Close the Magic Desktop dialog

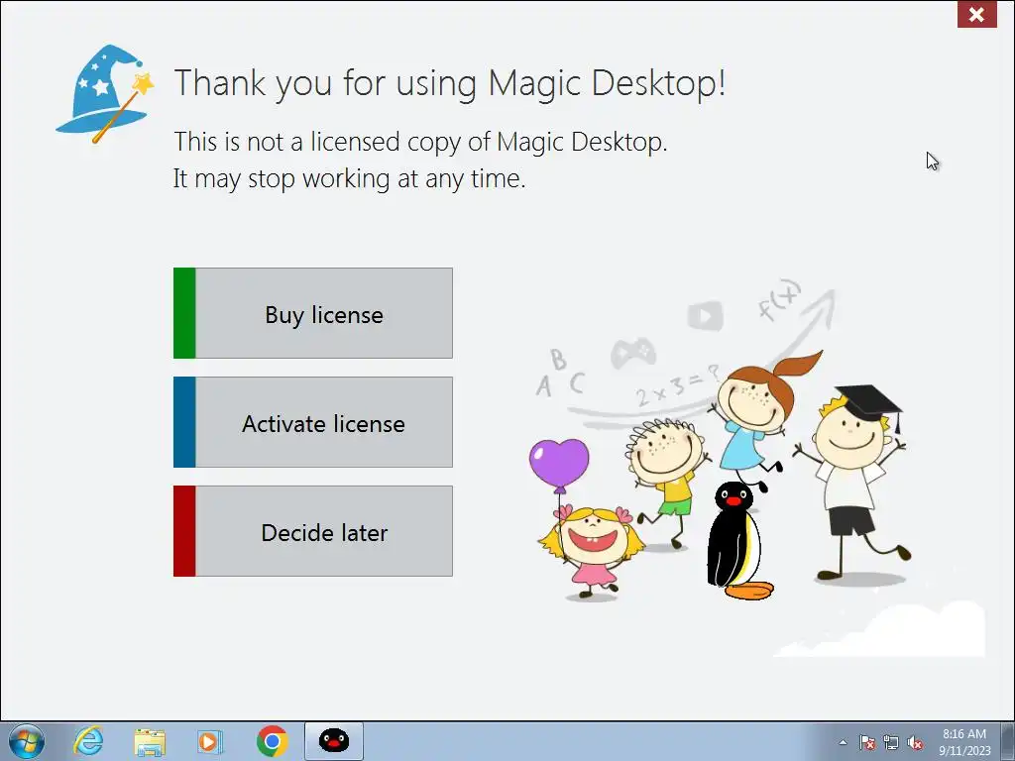[976, 14]
